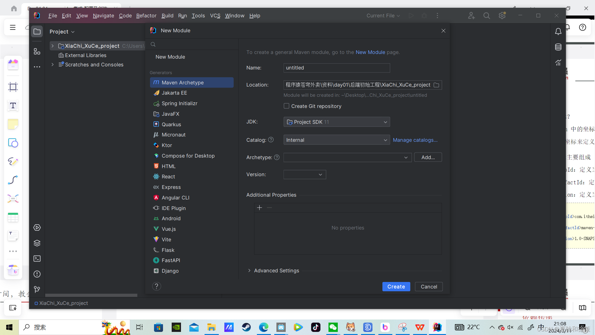Click the Run play icon in toolbar
Viewport: 595px width, 335px height.
pos(411,16)
